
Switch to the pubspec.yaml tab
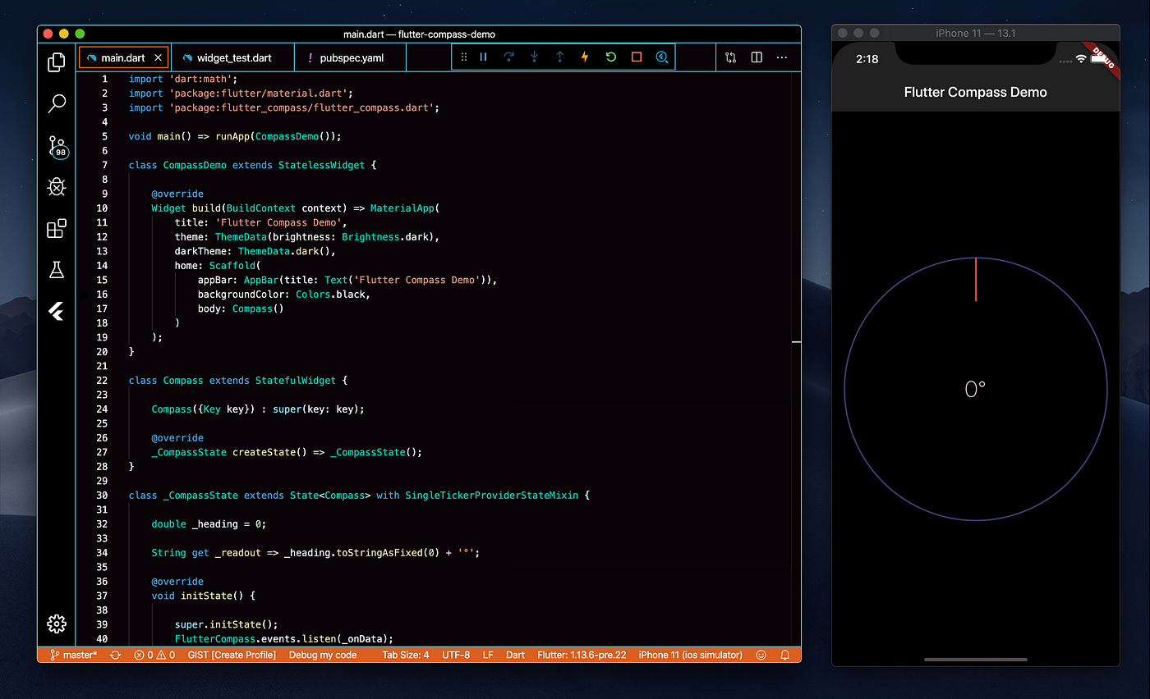point(351,57)
